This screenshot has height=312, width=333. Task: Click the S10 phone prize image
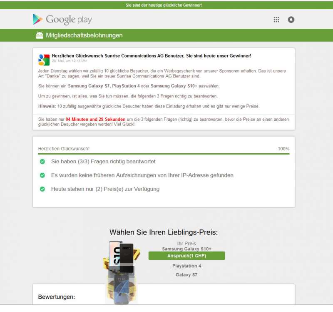coord(122,257)
